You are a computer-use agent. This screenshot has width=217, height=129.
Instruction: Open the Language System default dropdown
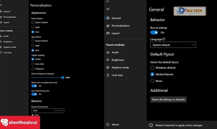tap(173, 45)
